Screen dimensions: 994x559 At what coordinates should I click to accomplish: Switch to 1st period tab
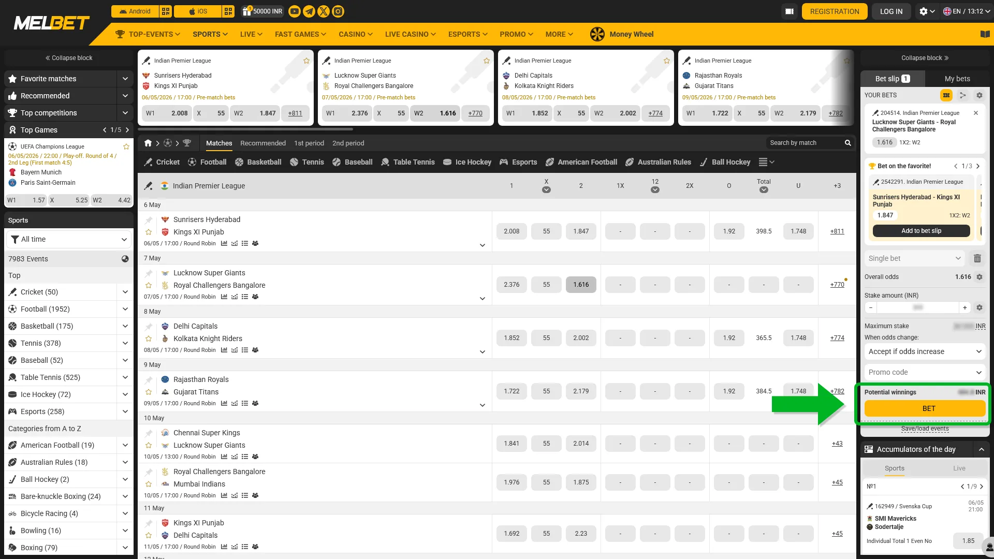(x=309, y=143)
